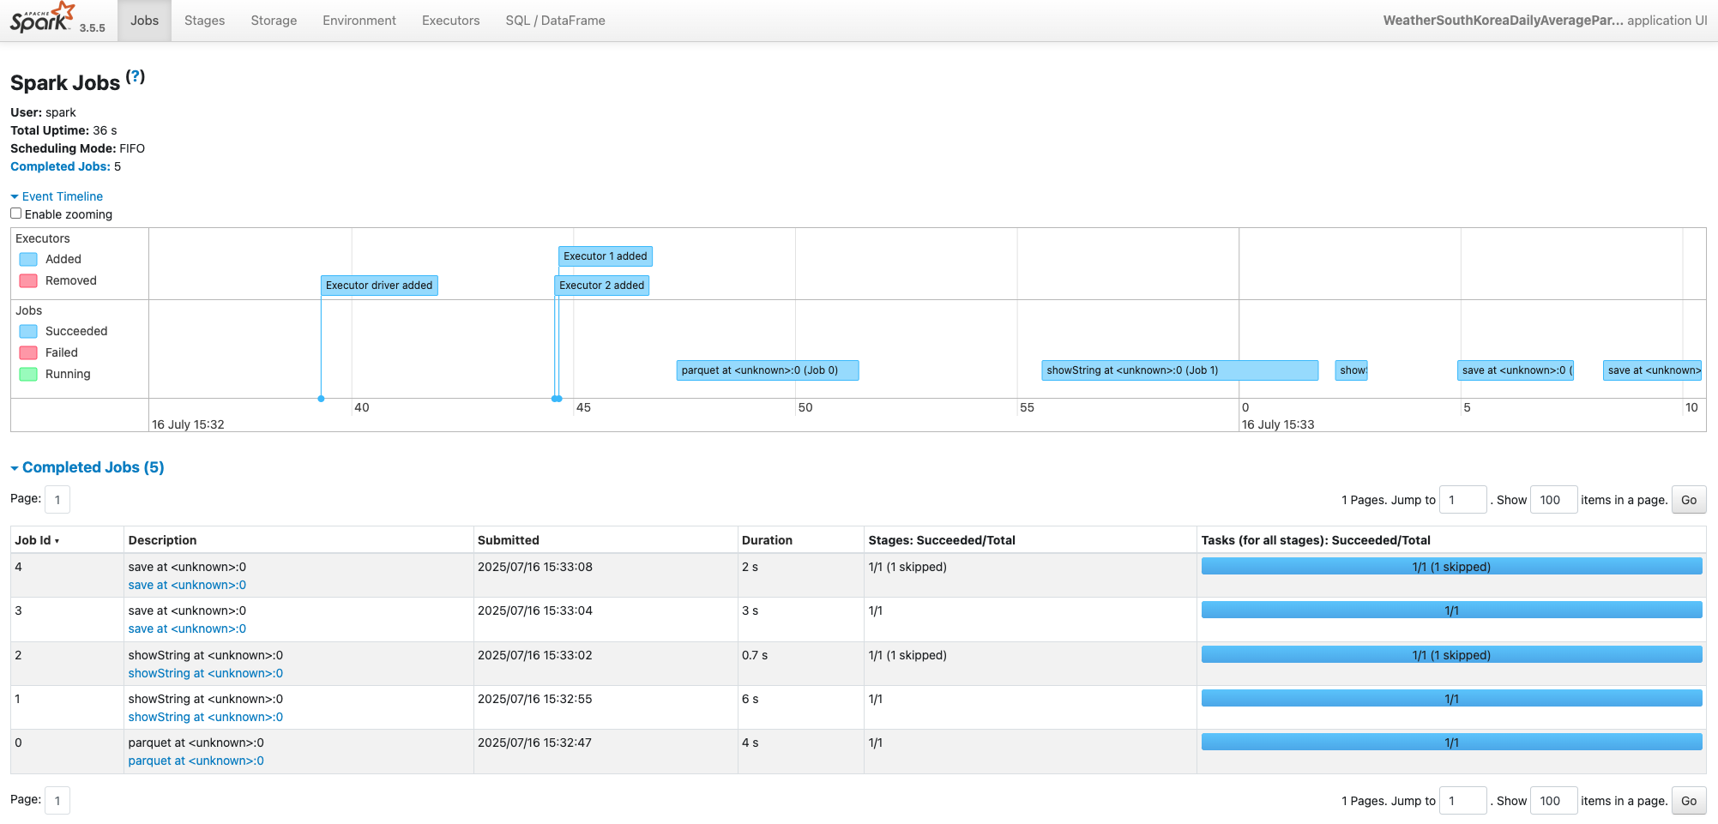Select the 'save at <unknown>:0 (' timeline bar
Screen dimensions: 1718x824
tap(1516, 370)
